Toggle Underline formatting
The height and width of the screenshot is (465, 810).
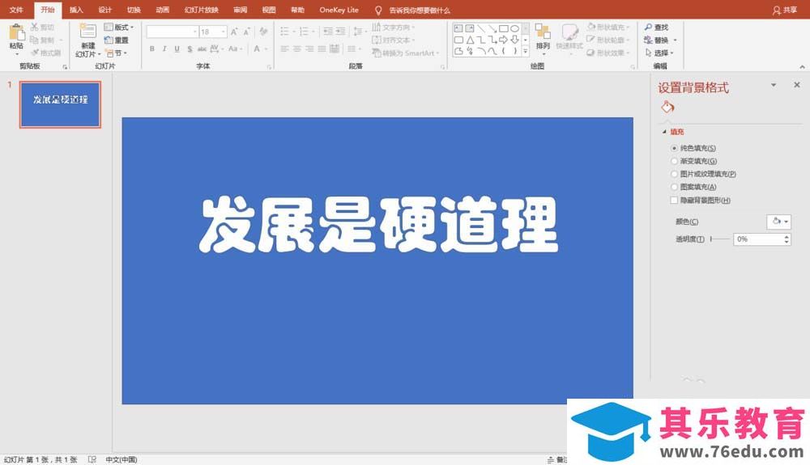tap(177, 49)
